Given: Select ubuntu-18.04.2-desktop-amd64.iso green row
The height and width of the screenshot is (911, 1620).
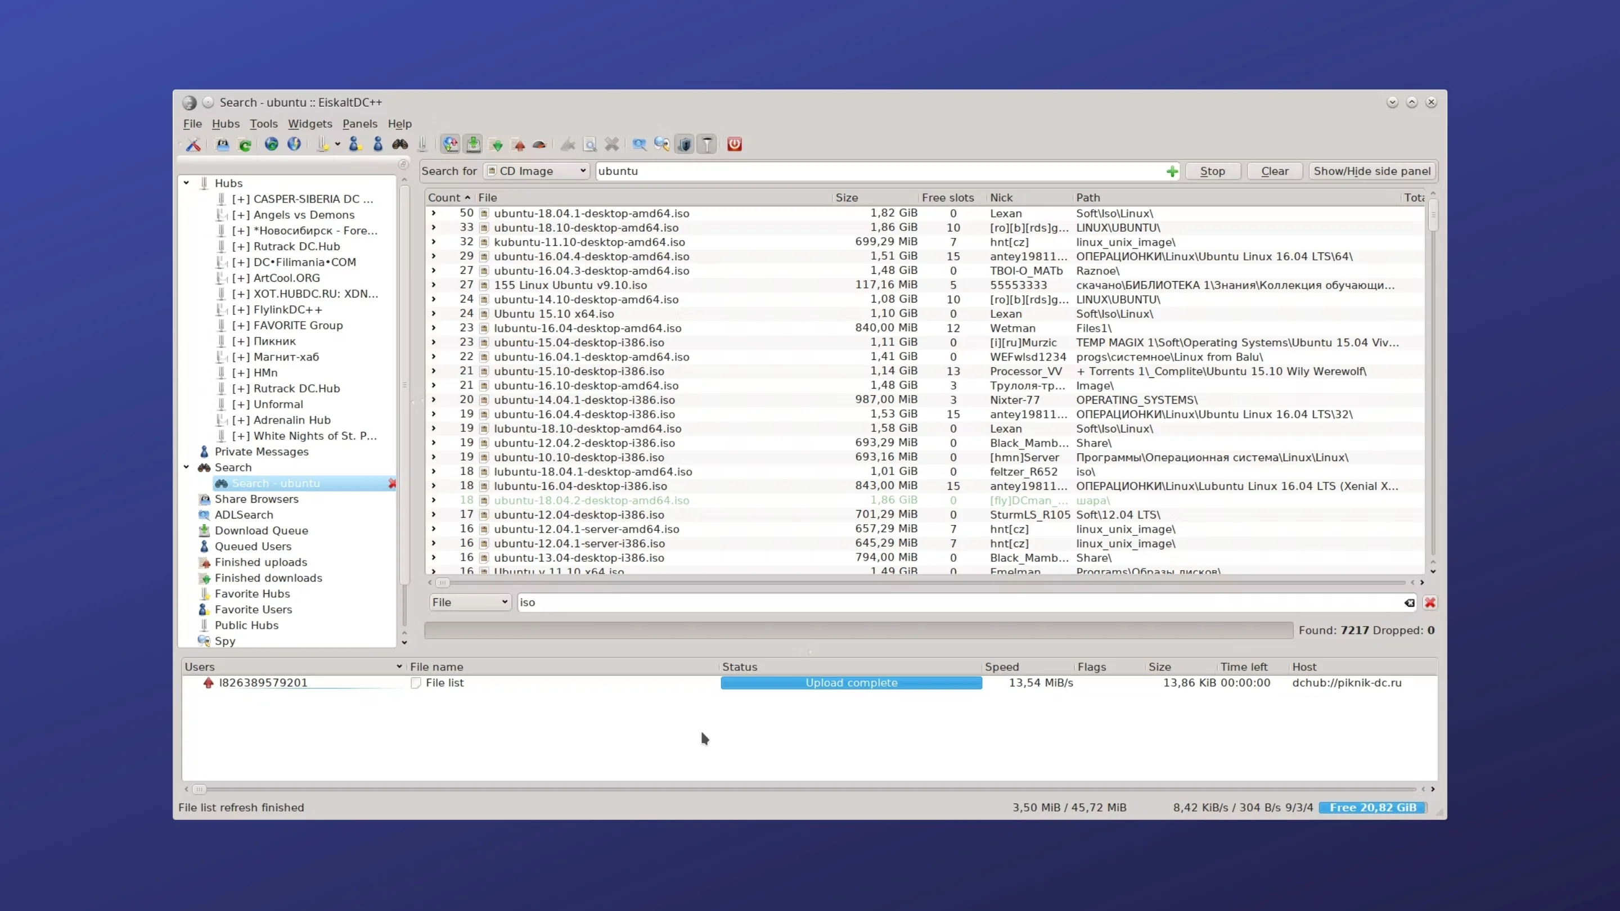Looking at the screenshot, I should 924,500.
